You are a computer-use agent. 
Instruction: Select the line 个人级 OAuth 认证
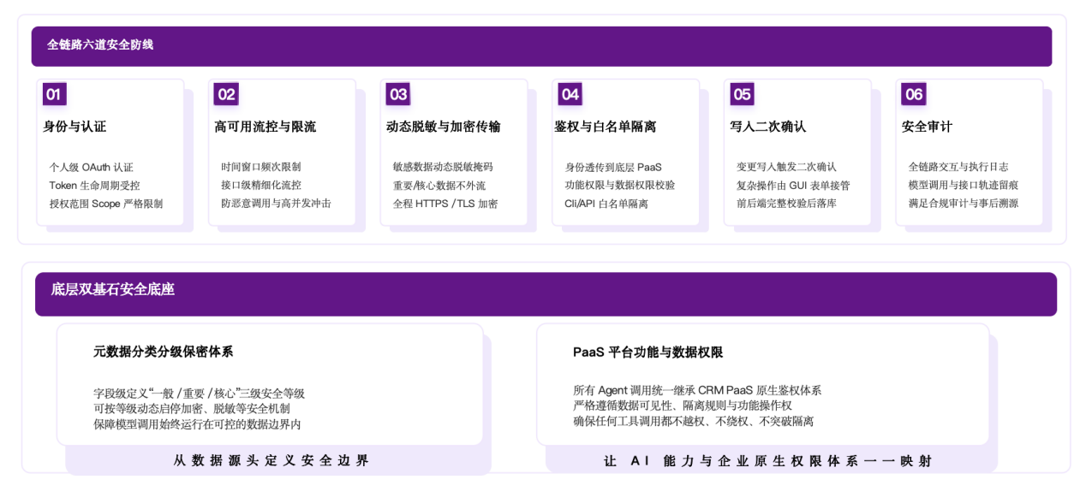[92, 167]
